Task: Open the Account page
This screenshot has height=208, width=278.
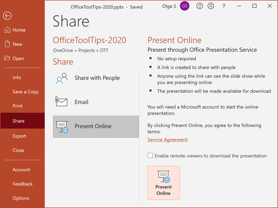Action: pyautogui.click(x=21, y=170)
